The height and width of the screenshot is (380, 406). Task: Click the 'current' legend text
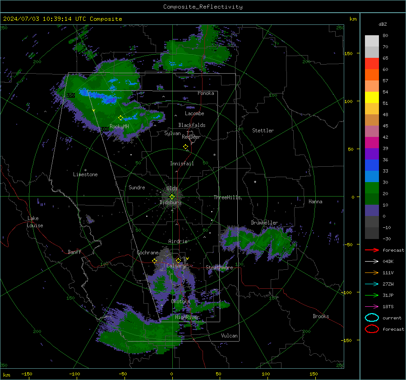point(392,318)
